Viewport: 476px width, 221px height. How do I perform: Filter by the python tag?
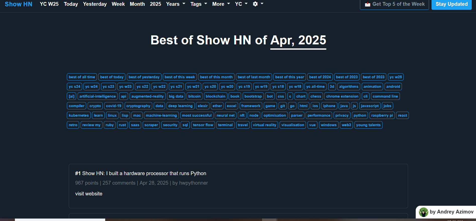pos(360,115)
